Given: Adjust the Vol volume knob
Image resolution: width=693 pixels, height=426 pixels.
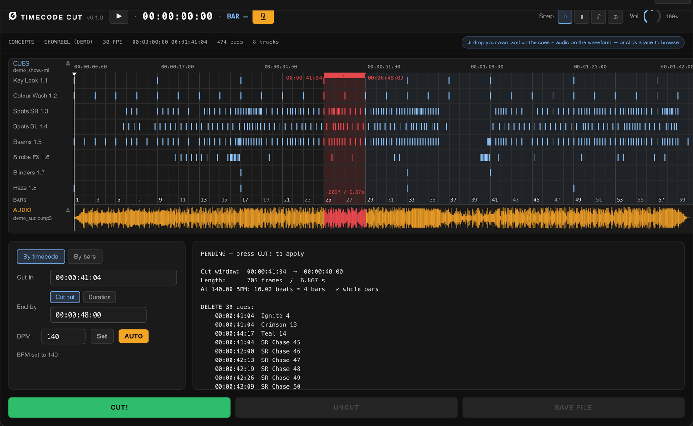Looking at the screenshot, I should pyautogui.click(x=652, y=17).
